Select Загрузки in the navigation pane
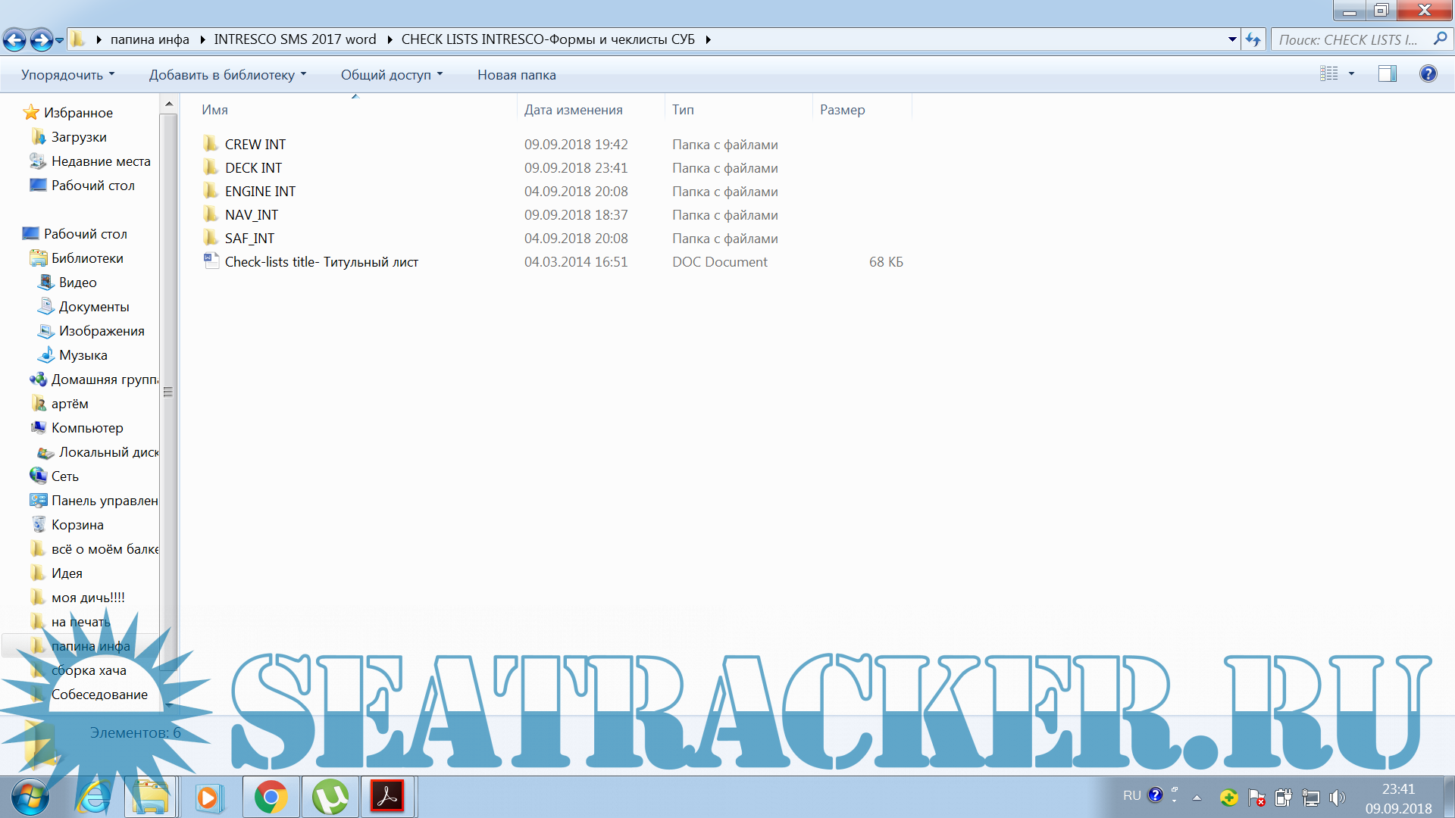The width and height of the screenshot is (1455, 818). (78, 137)
